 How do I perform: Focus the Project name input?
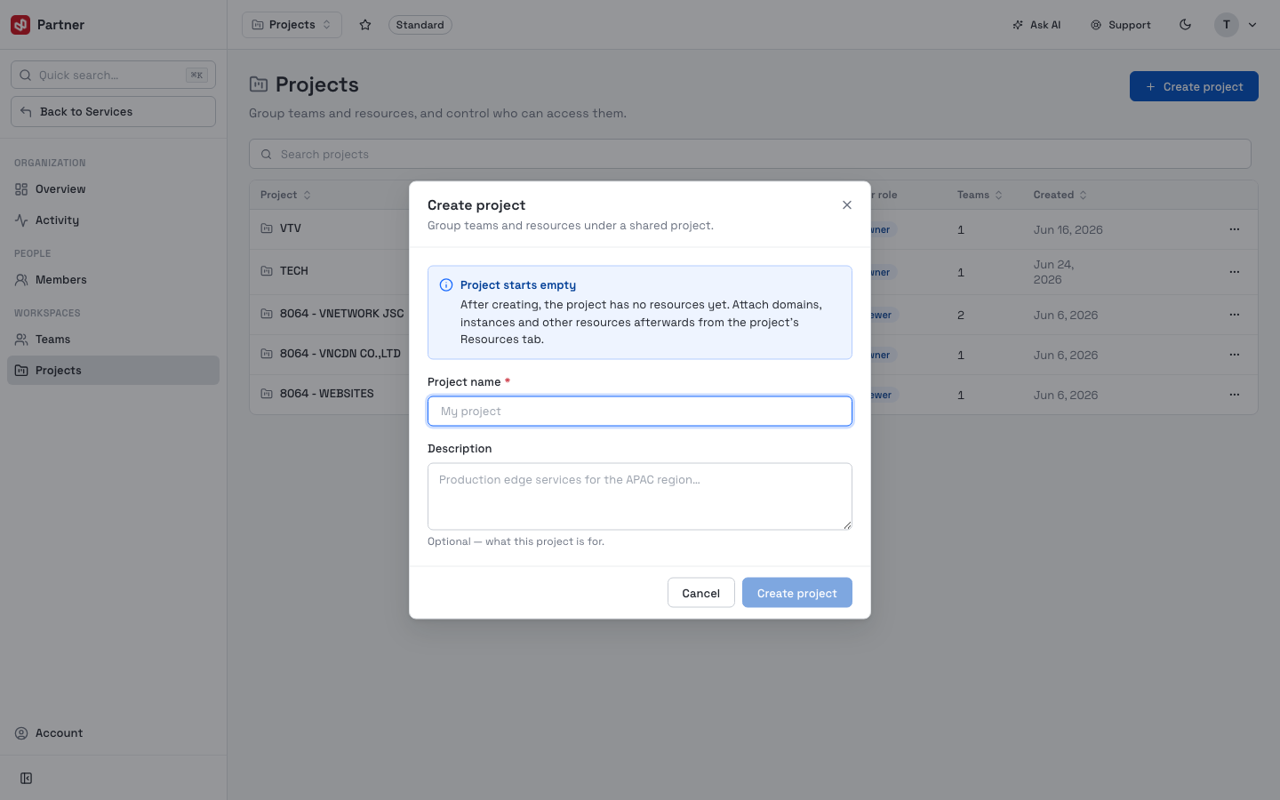(640, 412)
